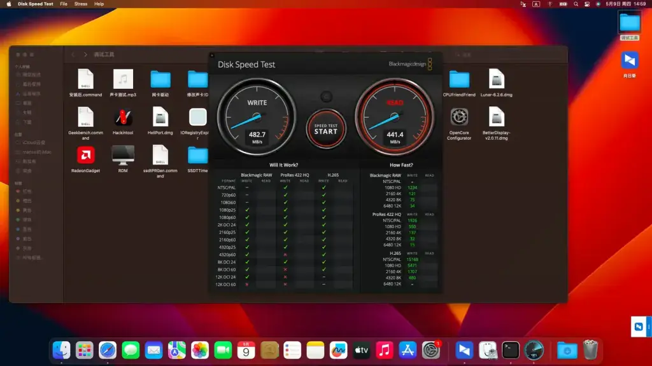This screenshot has width=652, height=366.
Task: Open Freeform from the Dock
Action: pyautogui.click(x=339, y=350)
